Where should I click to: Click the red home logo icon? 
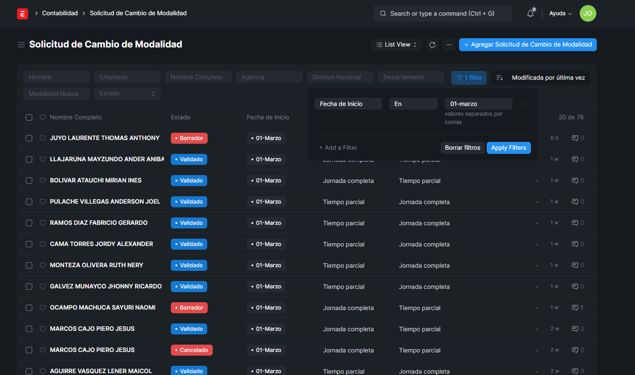[x=23, y=14]
